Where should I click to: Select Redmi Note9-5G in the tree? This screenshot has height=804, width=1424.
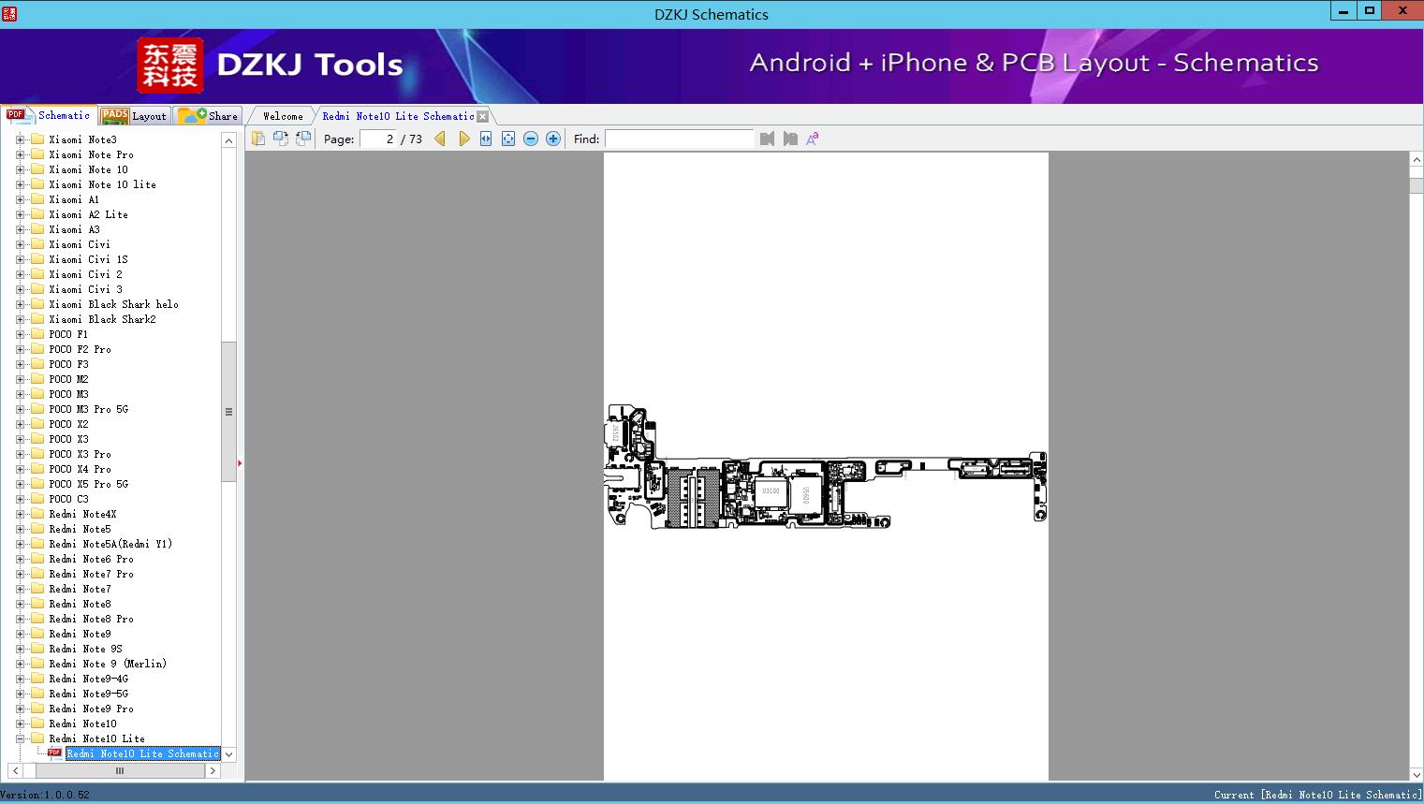coord(88,694)
